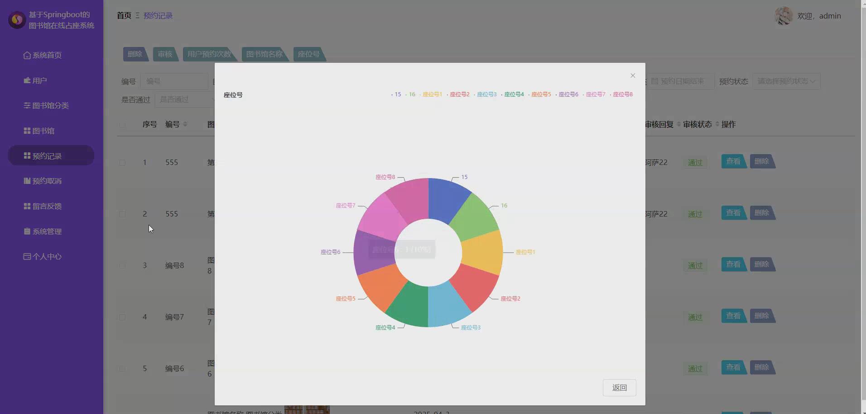This screenshot has height=414, width=866.
Task: Click the 审核 toolbar button
Action: (165, 54)
